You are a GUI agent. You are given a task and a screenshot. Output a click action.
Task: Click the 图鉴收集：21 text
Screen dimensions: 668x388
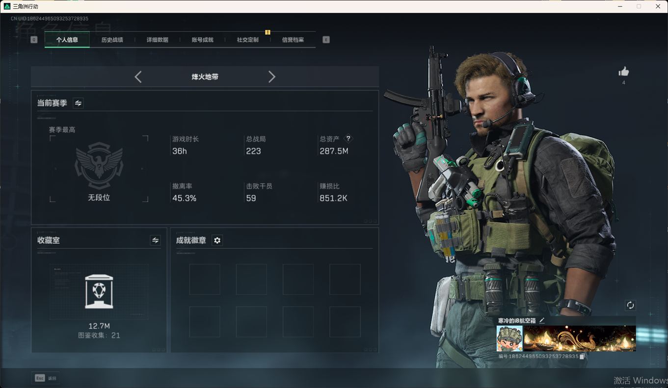(99, 336)
